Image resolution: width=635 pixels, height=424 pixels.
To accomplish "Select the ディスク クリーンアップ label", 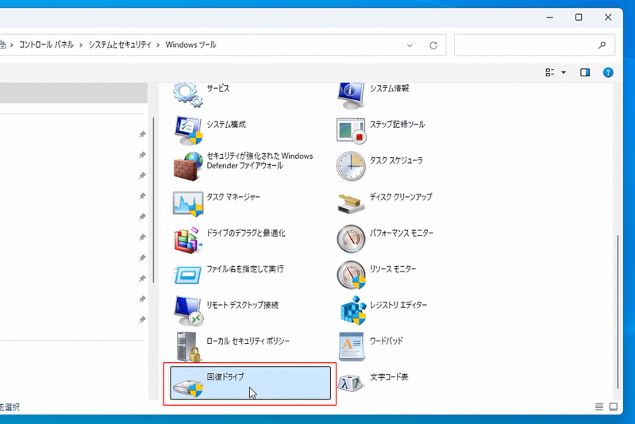I will (x=401, y=197).
